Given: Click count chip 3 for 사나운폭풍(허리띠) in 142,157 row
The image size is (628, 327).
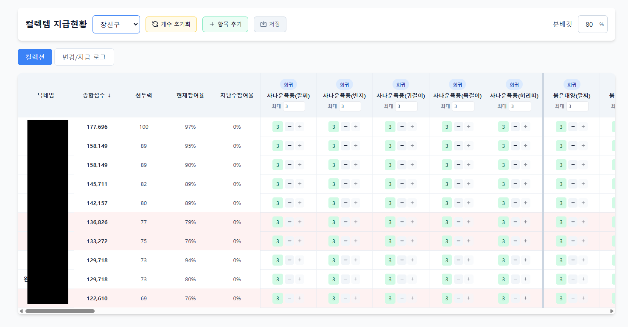Looking at the screenshot, I should click(503, 203).
